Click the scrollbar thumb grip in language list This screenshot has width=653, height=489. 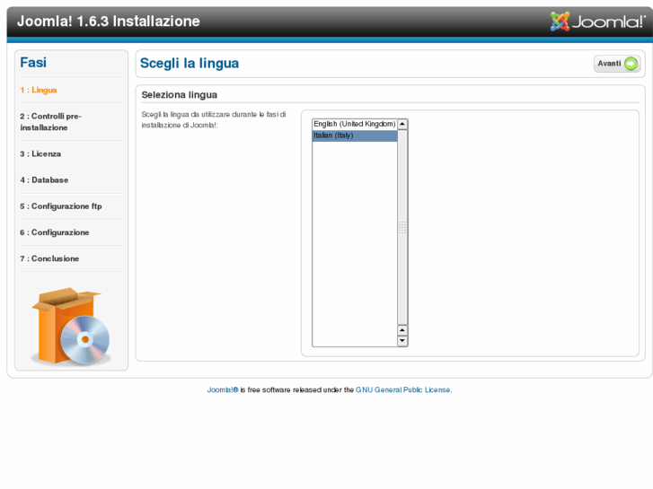pyautogui.click(x=402, y=227)
